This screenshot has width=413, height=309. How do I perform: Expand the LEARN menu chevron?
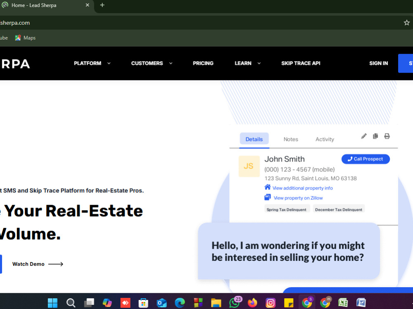[x=259, y=63]
